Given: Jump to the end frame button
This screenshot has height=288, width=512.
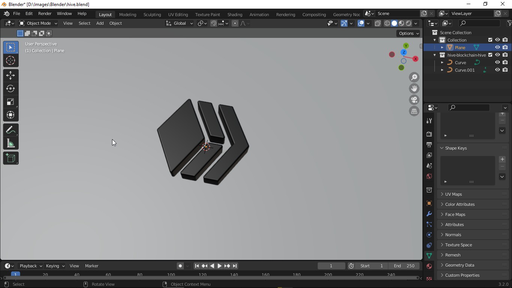Looking at the screenshot, I should [x=235, y=266].
